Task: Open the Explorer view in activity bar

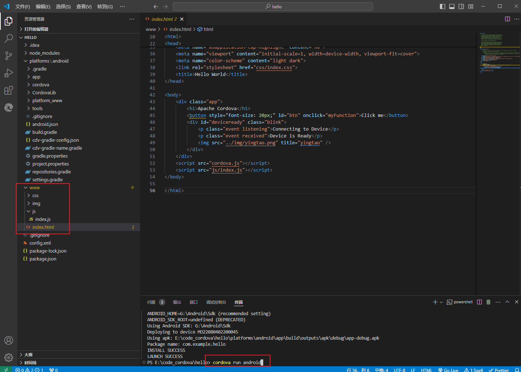Action: pos(9,21)
